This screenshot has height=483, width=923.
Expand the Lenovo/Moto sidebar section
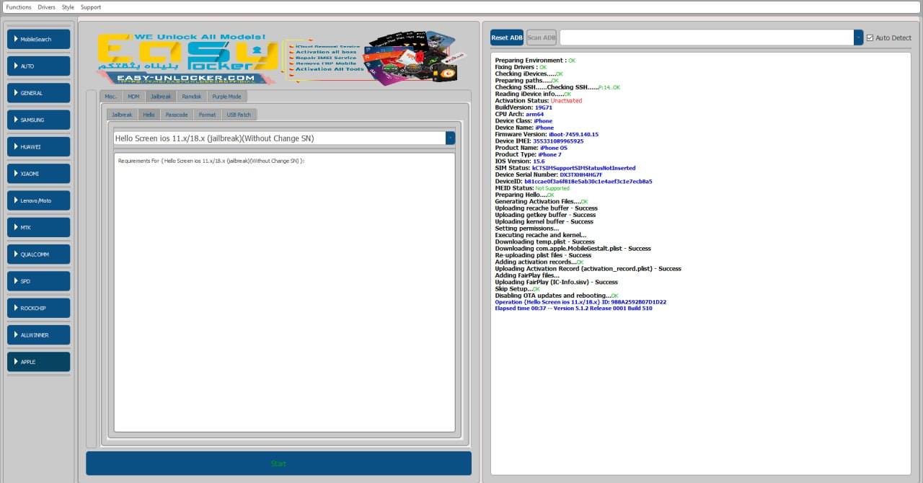click(39, 200)
